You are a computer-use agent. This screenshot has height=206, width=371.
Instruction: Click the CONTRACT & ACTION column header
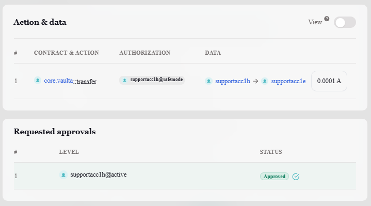(66, 53)
